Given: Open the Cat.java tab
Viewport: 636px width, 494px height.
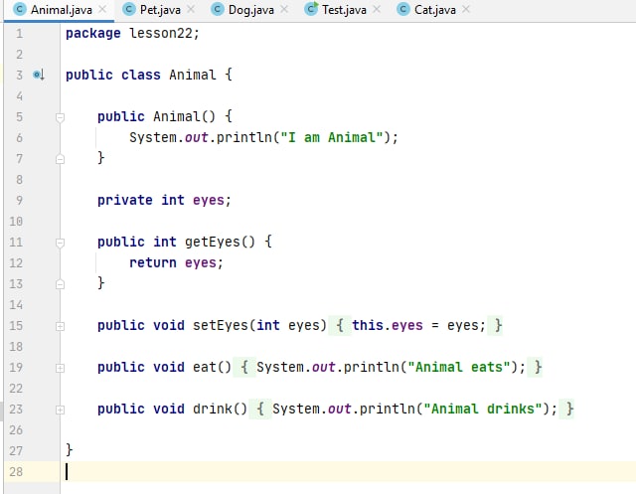Looking at the screenshot, I should pyautogui.click(x=434, y=10).
